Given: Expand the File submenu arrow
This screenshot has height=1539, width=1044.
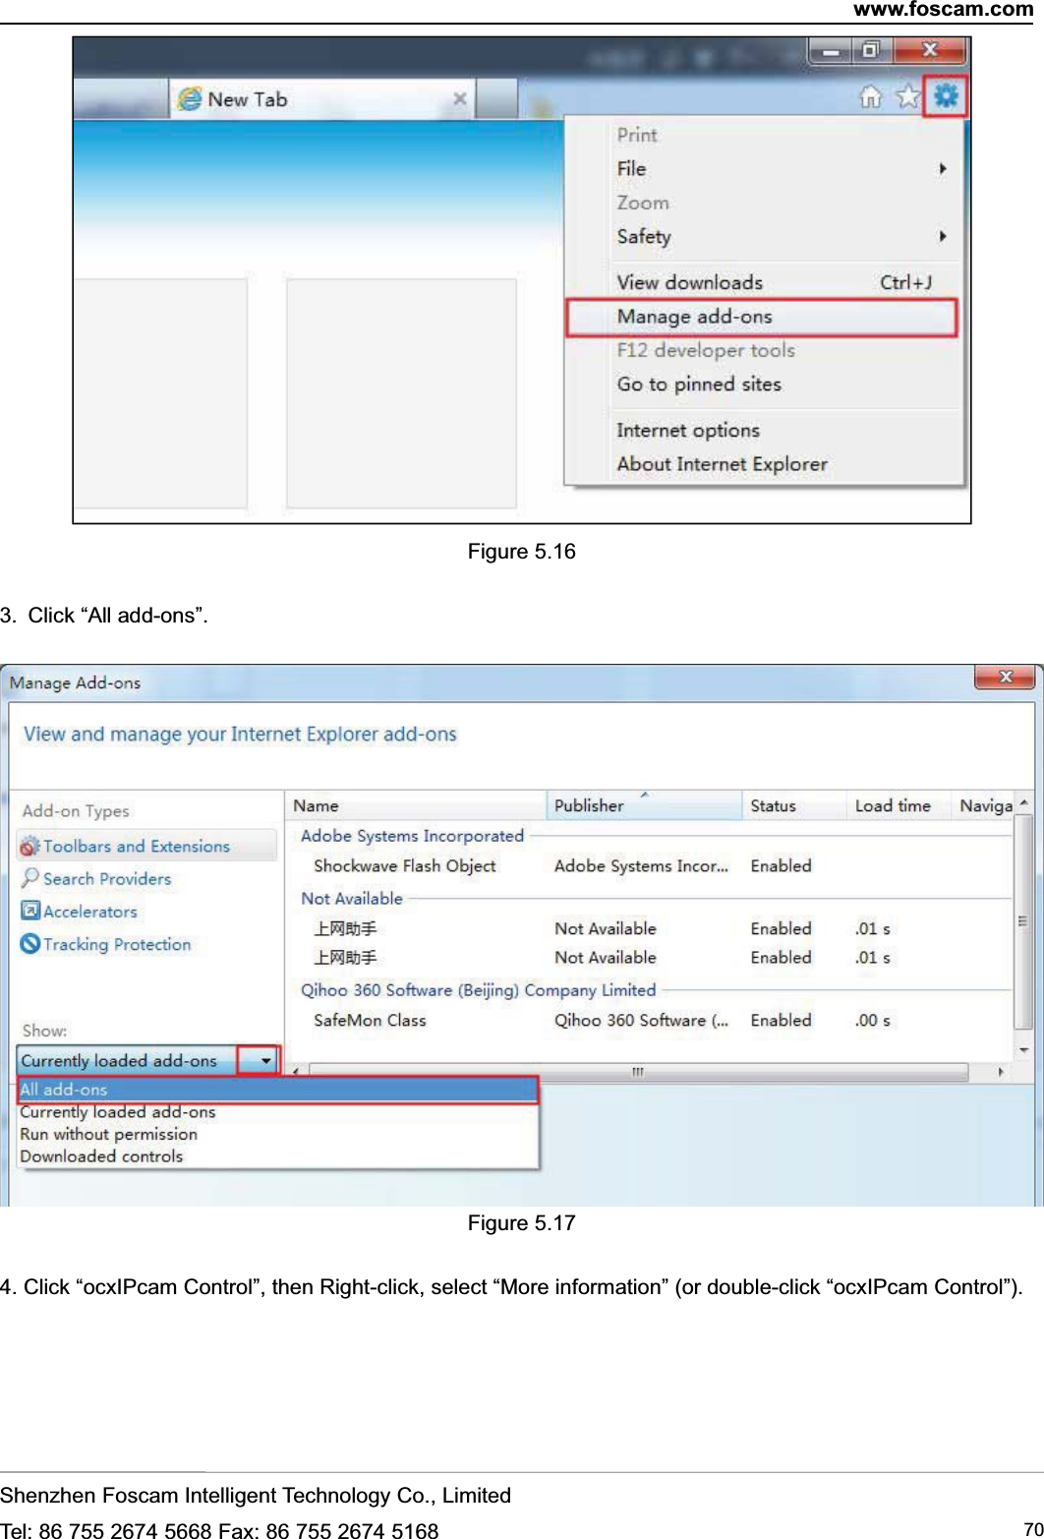Looking at the screenshot, I should point(943,168).
